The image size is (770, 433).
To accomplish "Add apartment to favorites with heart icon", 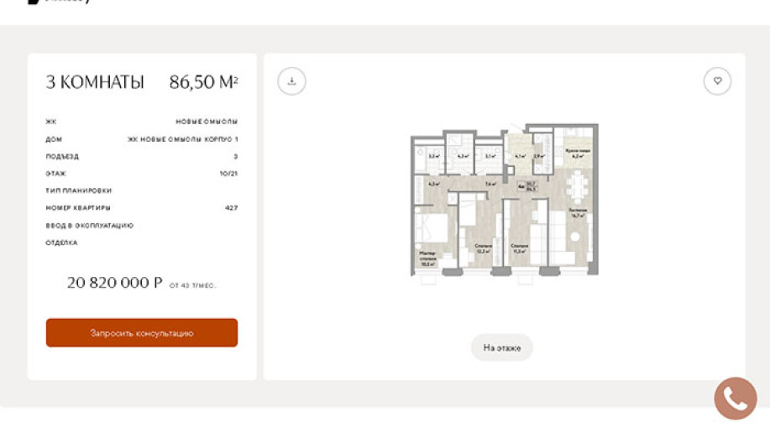I will tap(717, 81).
